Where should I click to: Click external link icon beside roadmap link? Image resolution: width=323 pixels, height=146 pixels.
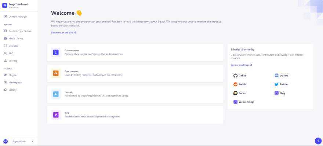pyautogui.click(x=251, y=65)
